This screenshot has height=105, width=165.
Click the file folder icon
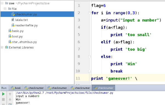(x=10, y=8)
